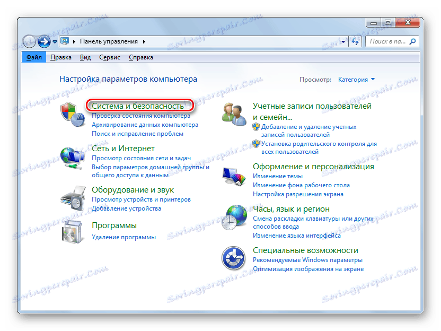Click the Clock, Language and Region icon
The image size is (441, 331).
click(234, 216)
